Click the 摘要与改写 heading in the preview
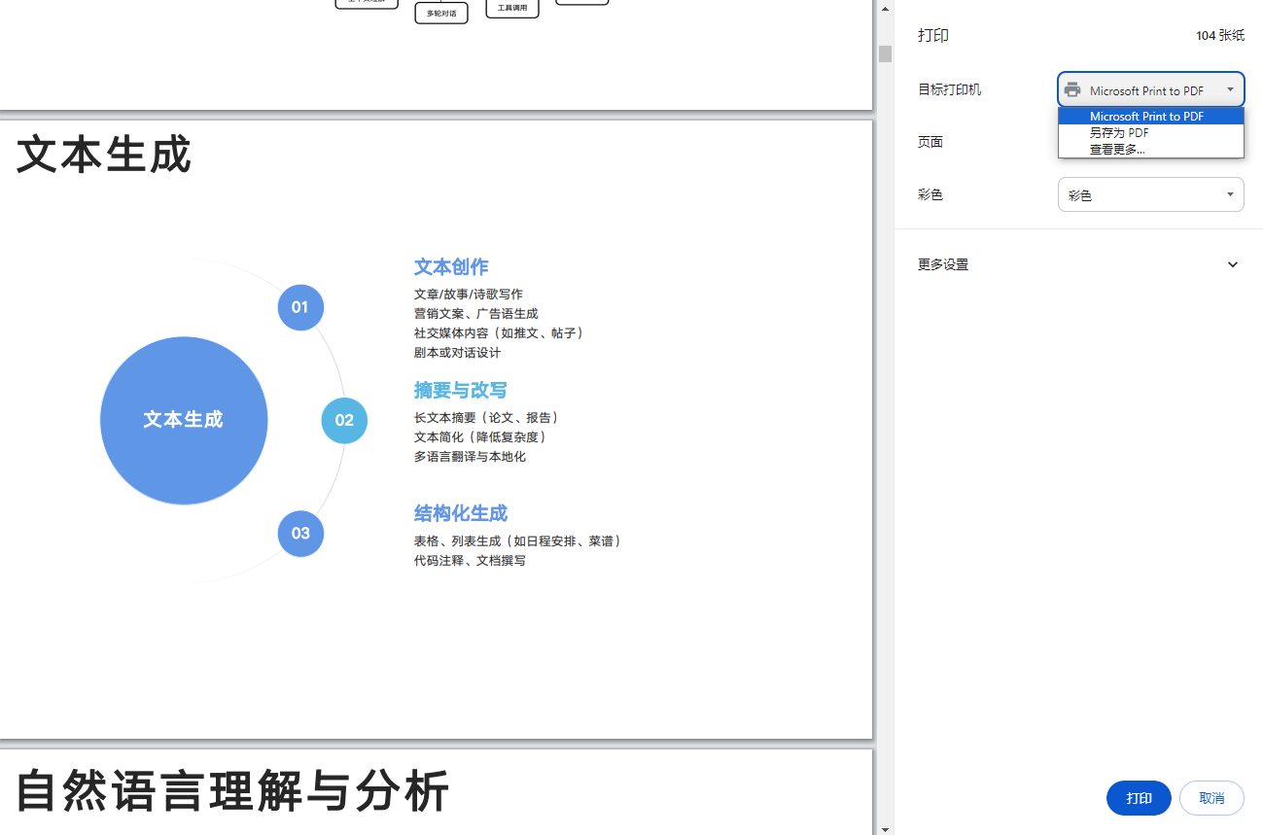Screen dimensions: 1263x835 coord(459,390)
